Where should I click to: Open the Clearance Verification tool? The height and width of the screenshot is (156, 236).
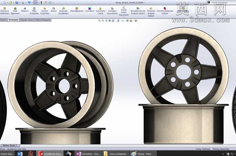[4, 11]
